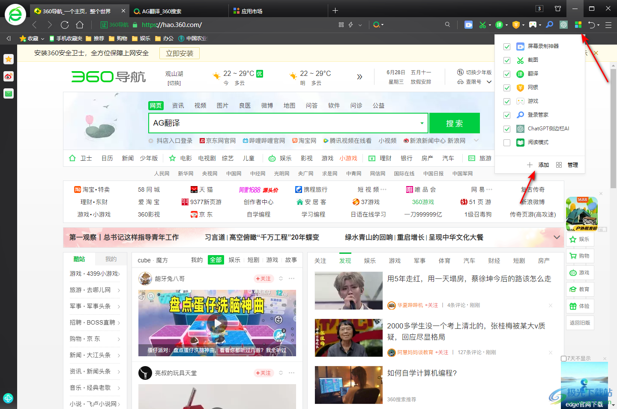
Task: Open a new browser tab
Action: pos(335,10)
